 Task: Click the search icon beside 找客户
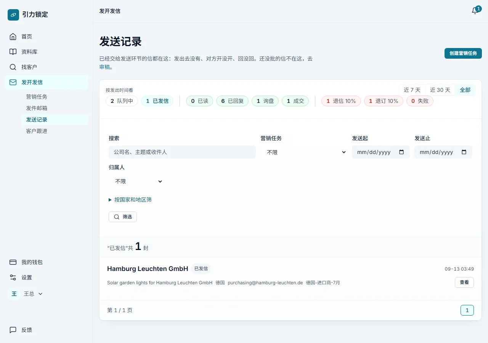click(x=13, y=67)
